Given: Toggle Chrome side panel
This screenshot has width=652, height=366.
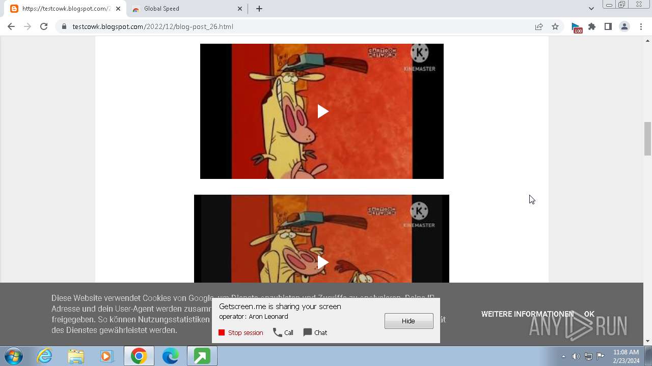Looking at the screenshot, I should (608, 26).
